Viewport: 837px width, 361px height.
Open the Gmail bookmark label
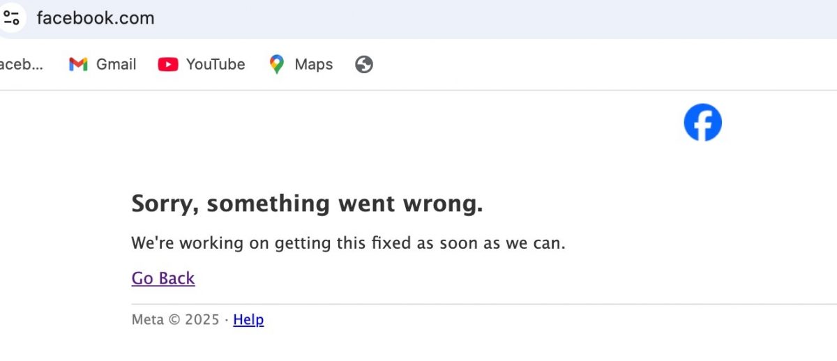116,65
